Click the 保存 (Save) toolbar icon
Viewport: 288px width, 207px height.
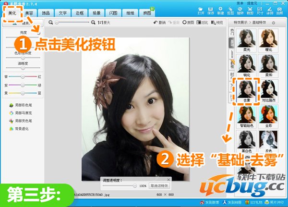pos(211,11)
